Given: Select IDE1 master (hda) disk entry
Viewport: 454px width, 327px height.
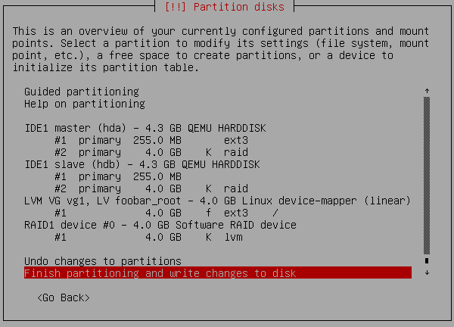Looking at the screenshot, I should pyautogui.click(x=145, y=128).
